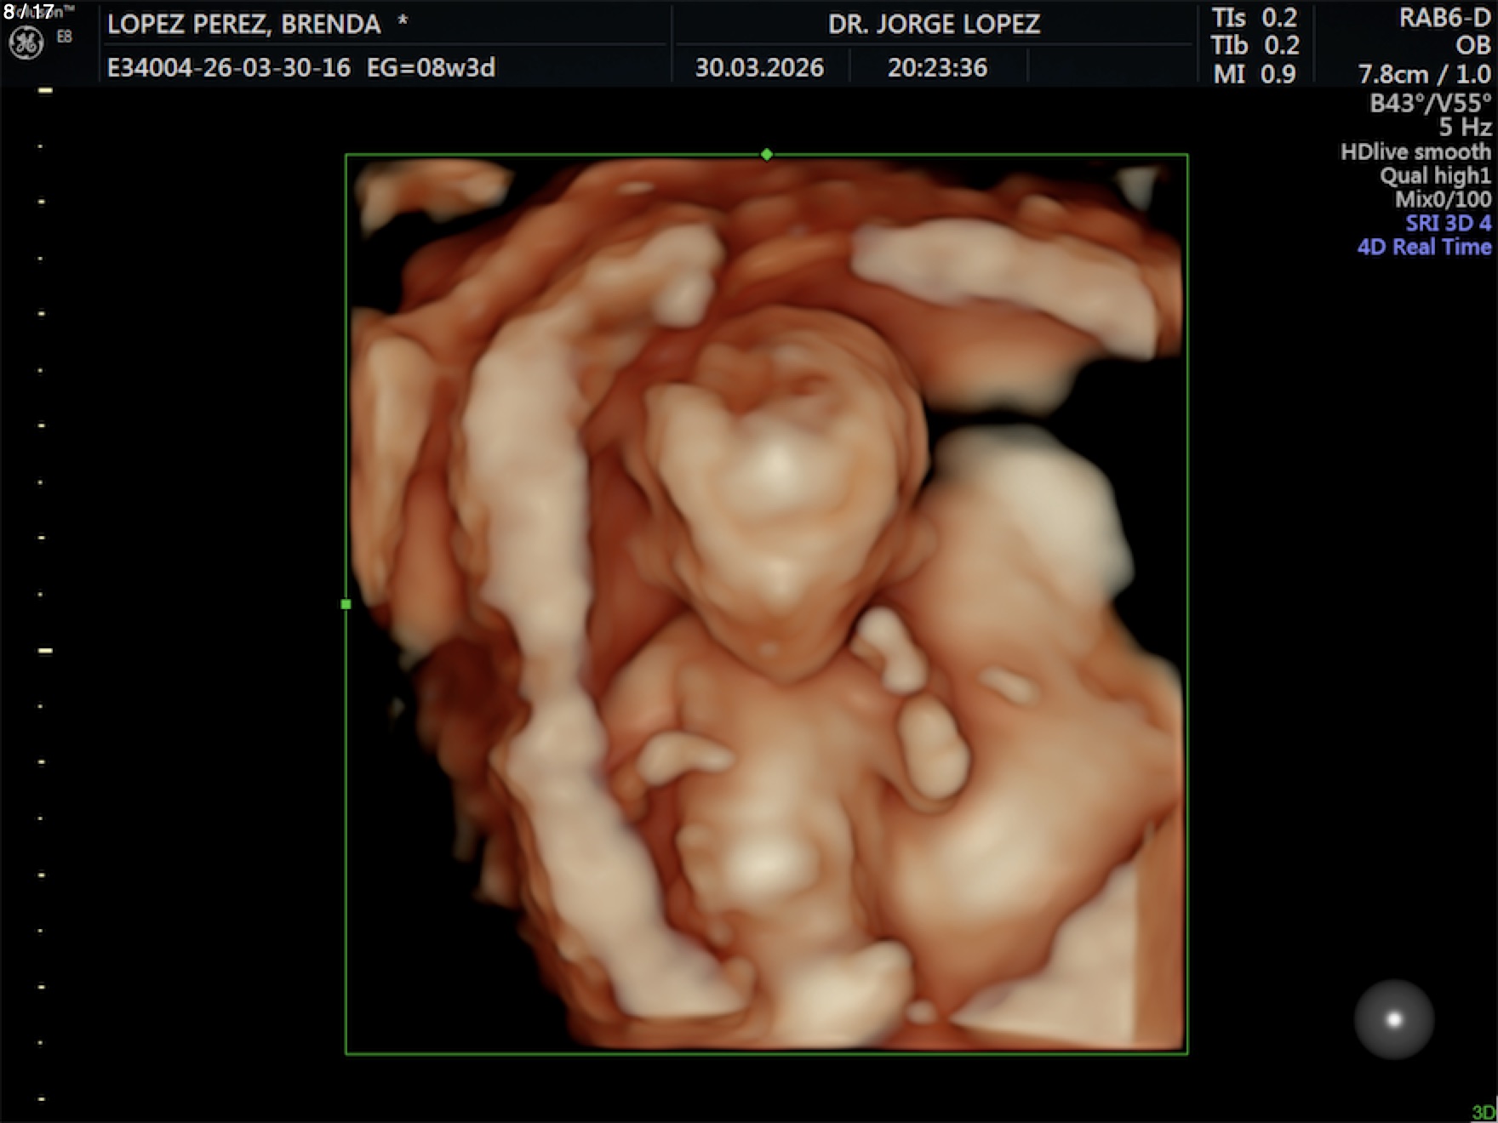Select the SRI 3D 4 setting
Viewport: 1498px width, 1123px height.
point(1448,224)
